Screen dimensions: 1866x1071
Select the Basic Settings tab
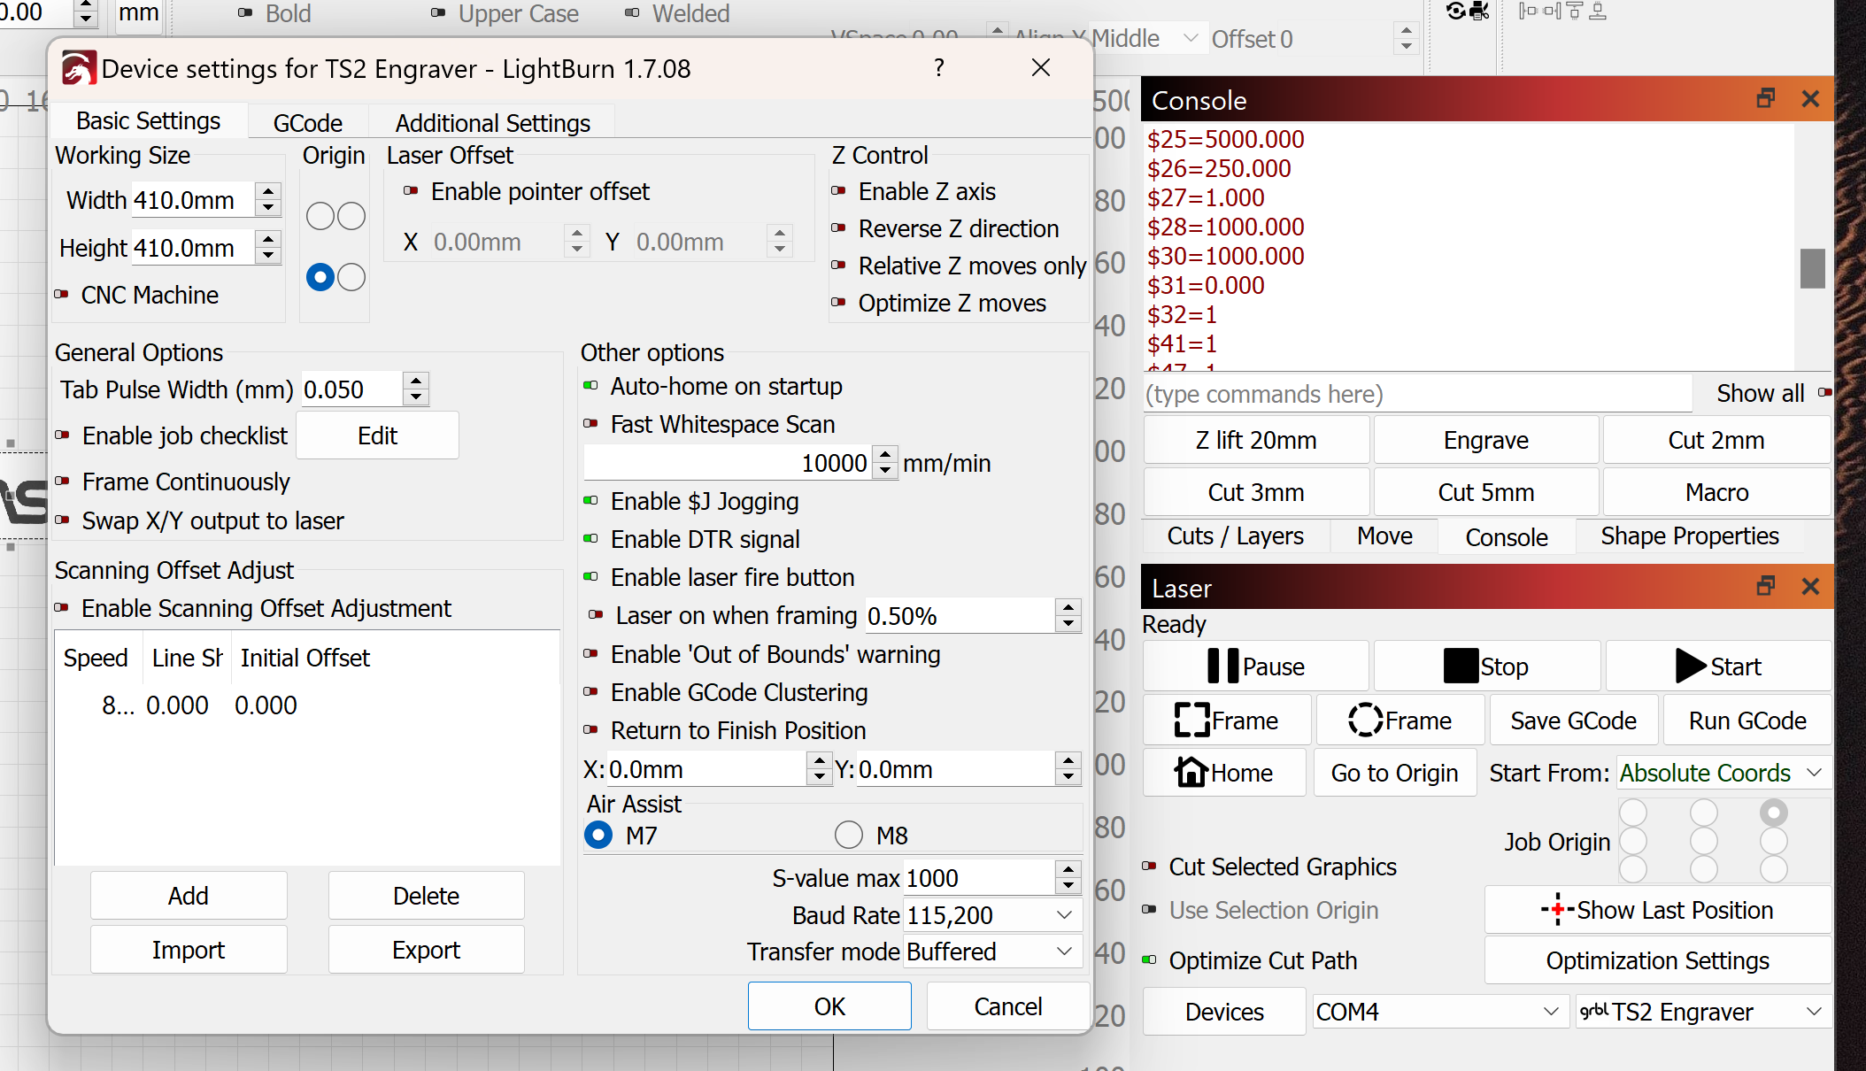coord(148,121)
